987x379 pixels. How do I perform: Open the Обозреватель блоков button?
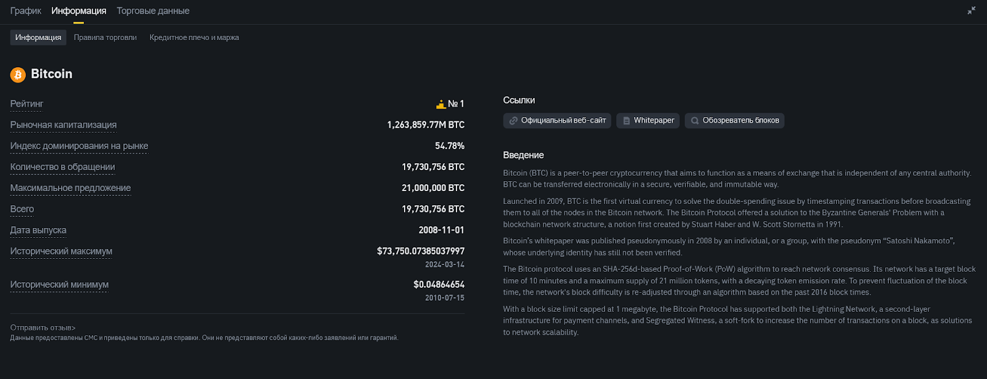[735, 121]
